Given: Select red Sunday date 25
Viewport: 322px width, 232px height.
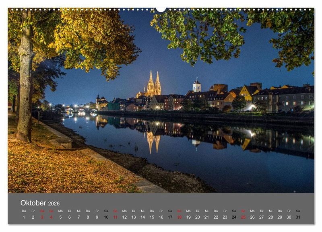Looking at the screenshot, I should pyautogui.click(x=243, y=217).
